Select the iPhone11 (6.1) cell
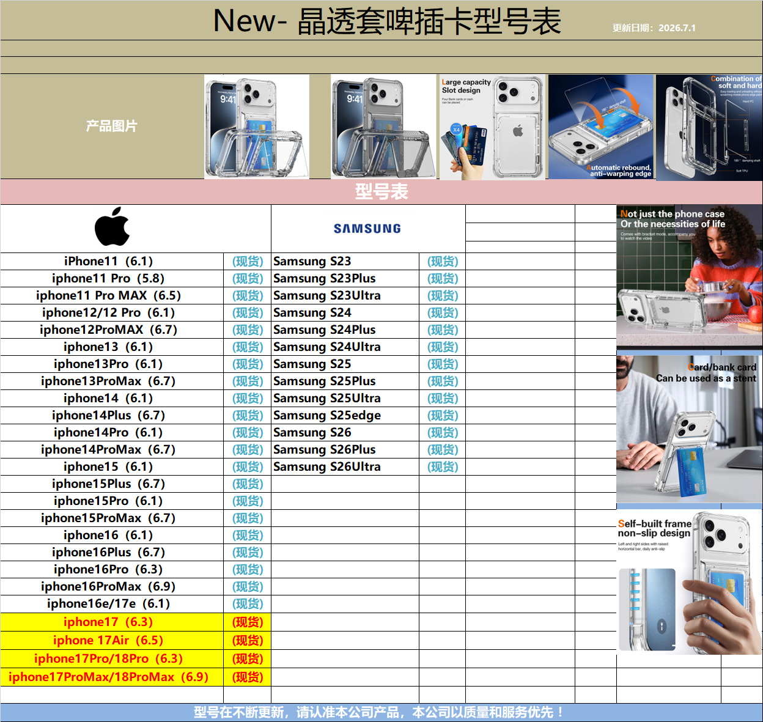763x722 pixels. 112,262
